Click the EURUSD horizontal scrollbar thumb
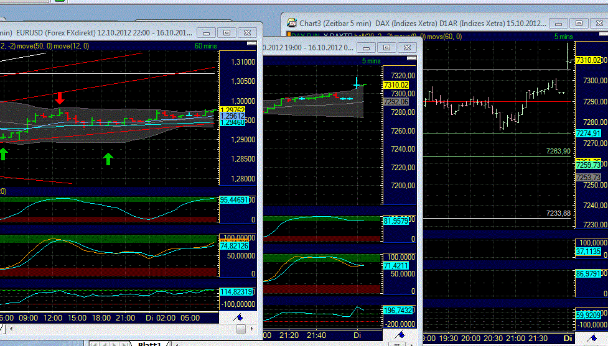608x346 pixels. click(x=241, y=329)
